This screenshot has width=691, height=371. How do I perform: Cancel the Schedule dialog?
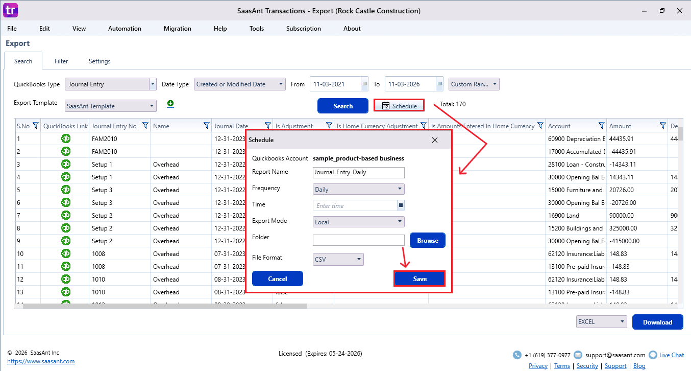[x=278, y=279]
